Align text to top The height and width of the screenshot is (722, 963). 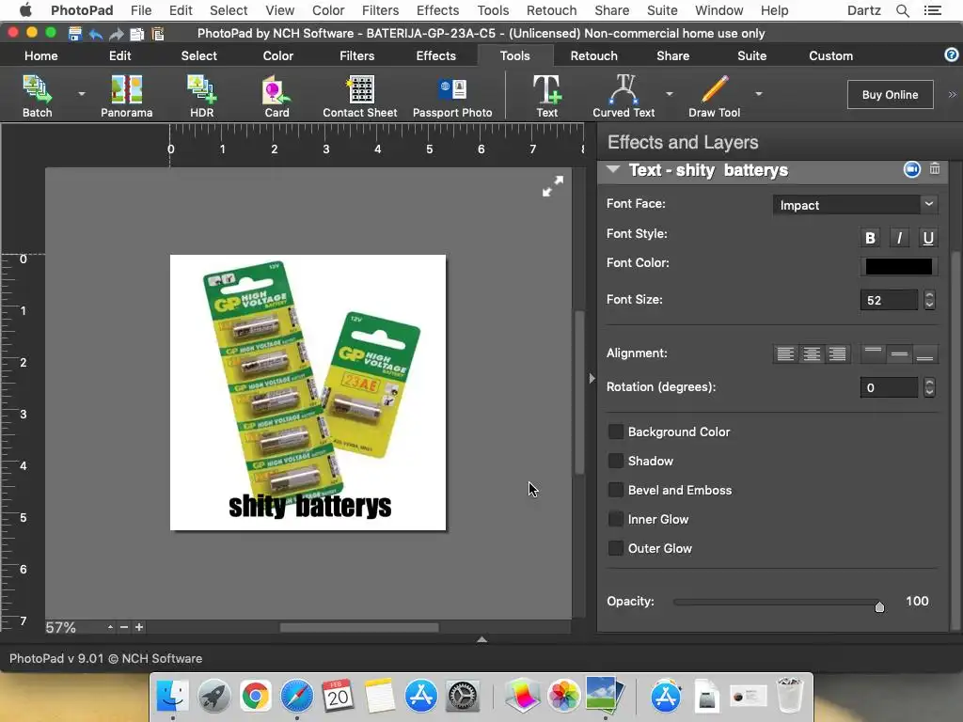(873, 354)
